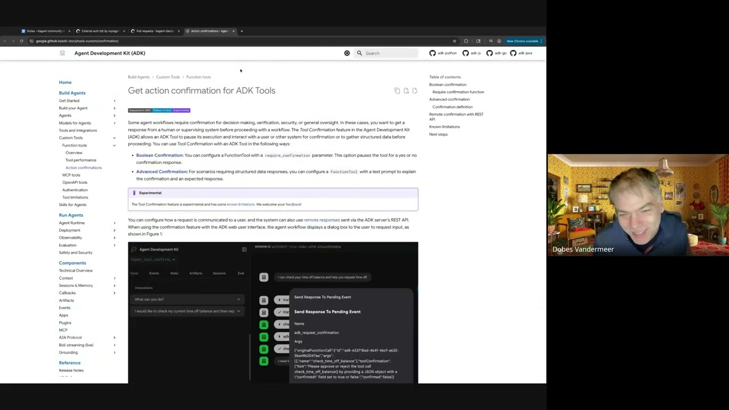
Task: Copy page icon beside the title
Action: coord(397,91)
